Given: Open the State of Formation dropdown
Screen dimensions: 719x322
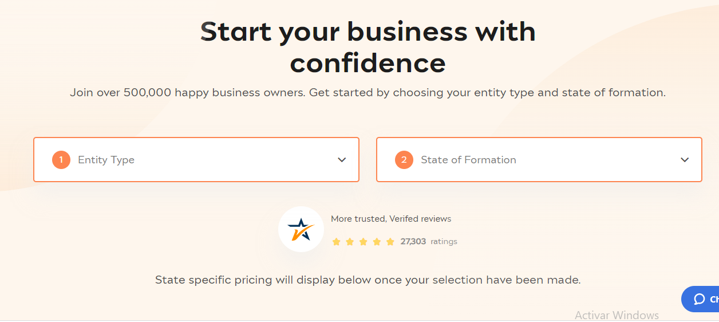Looking at the screenshot, I should click(539, 160).
